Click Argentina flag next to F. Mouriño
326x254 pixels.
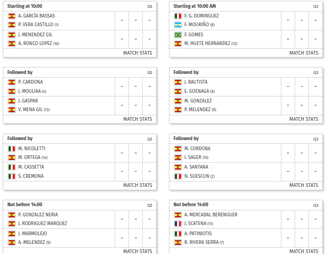pos(178,25)
